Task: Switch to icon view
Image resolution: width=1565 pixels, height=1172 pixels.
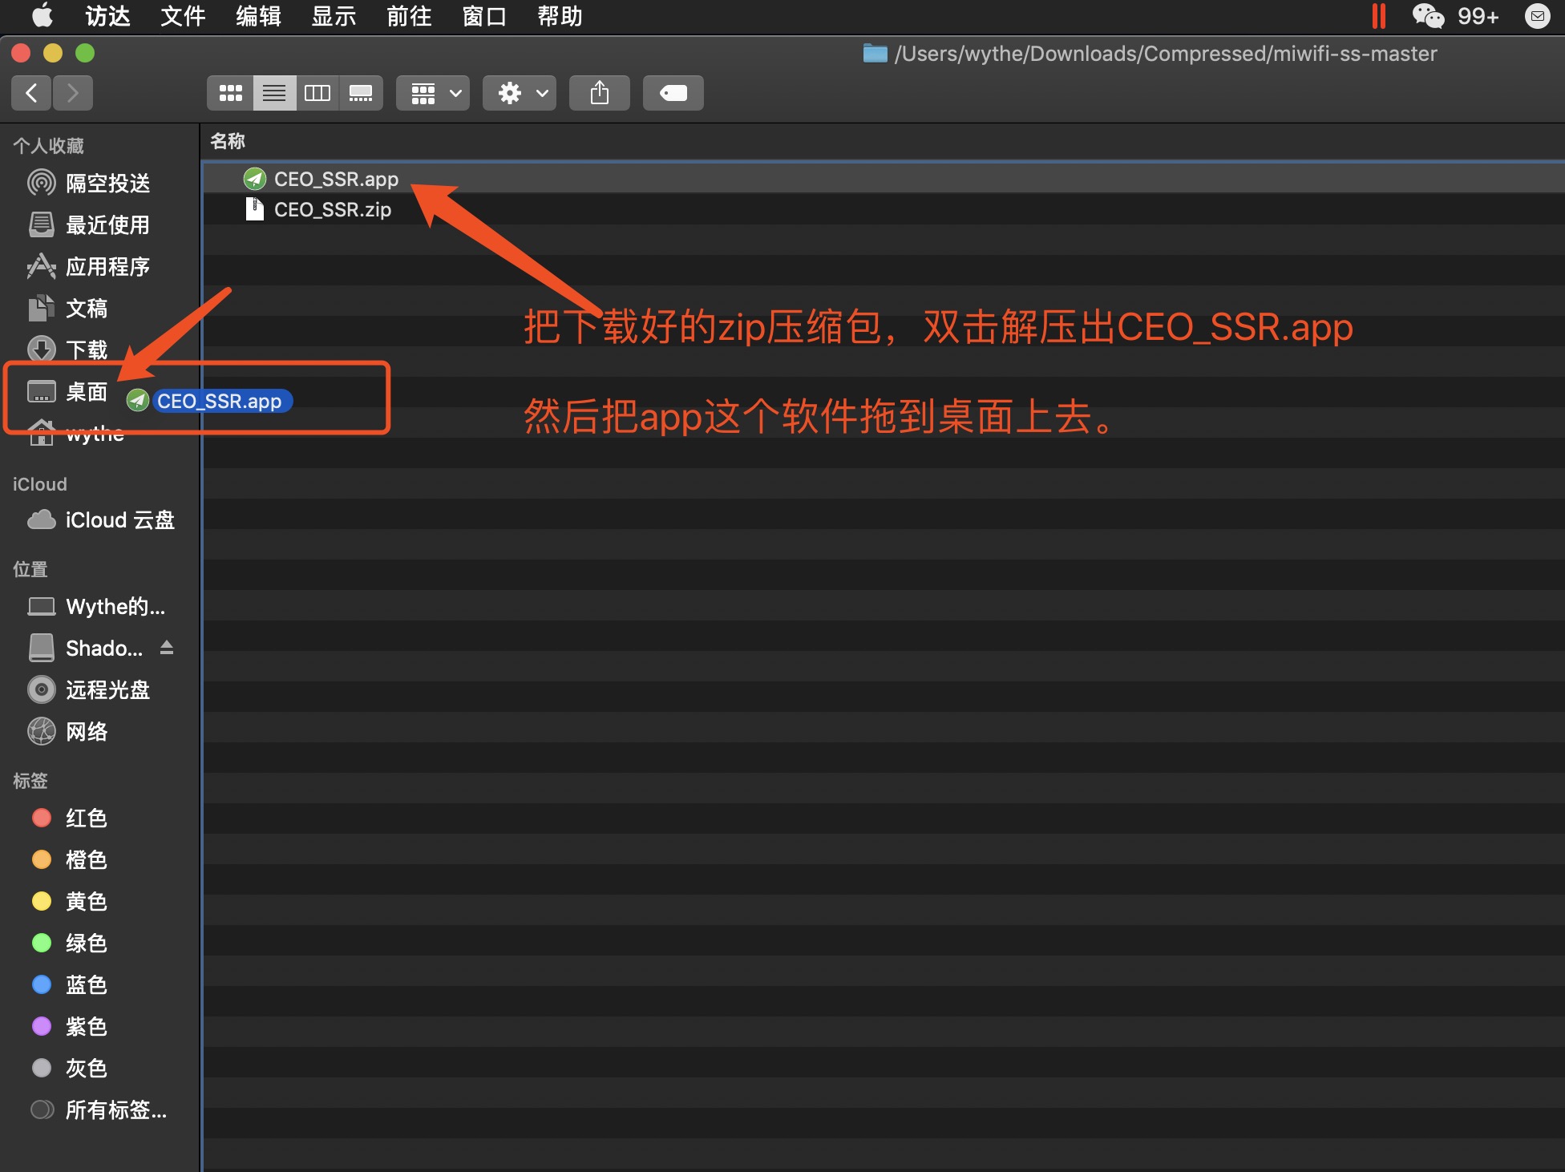Action: click(x=230, y=93)
